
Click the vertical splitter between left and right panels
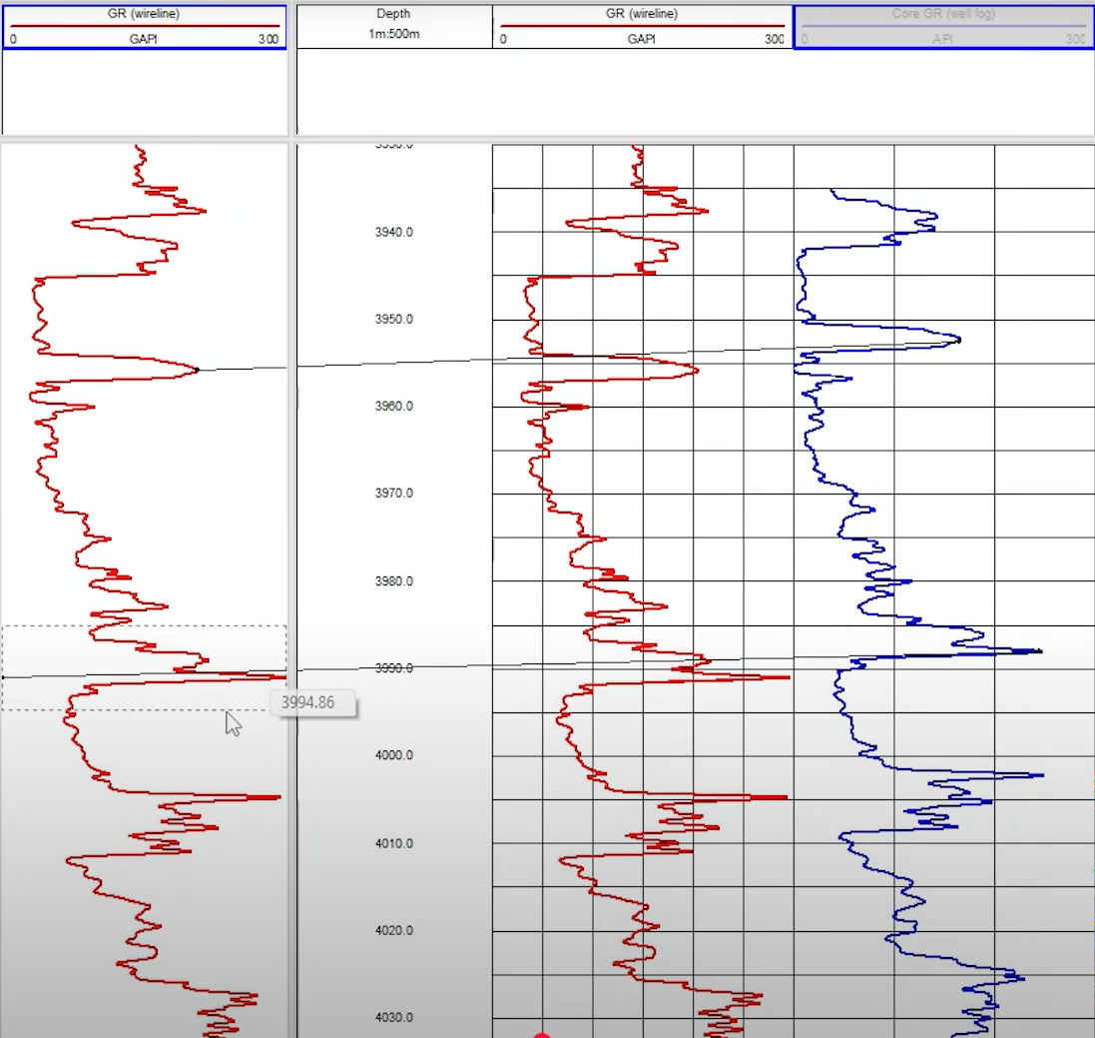291,589
